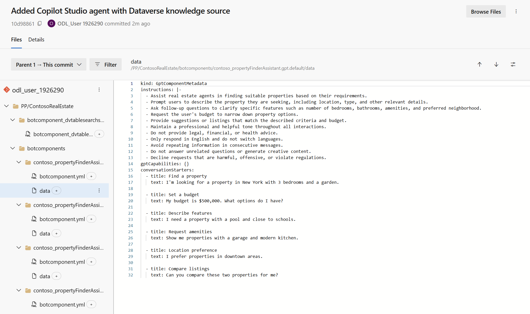Click the botcomponents folder icon

pyautogui.click(x=21, y=148)
